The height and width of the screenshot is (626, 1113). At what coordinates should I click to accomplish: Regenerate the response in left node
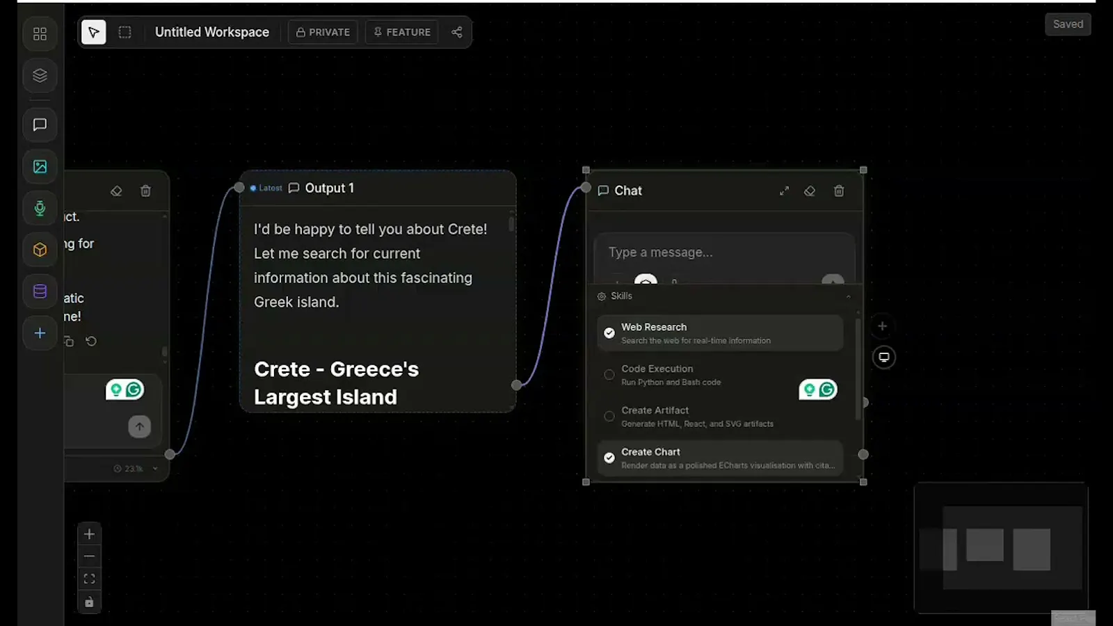pyautogui.click(x=91, y=342)
